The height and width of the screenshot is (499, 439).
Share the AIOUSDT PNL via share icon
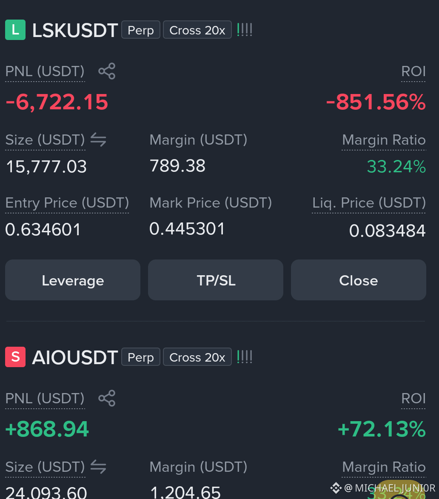(107, 398)
